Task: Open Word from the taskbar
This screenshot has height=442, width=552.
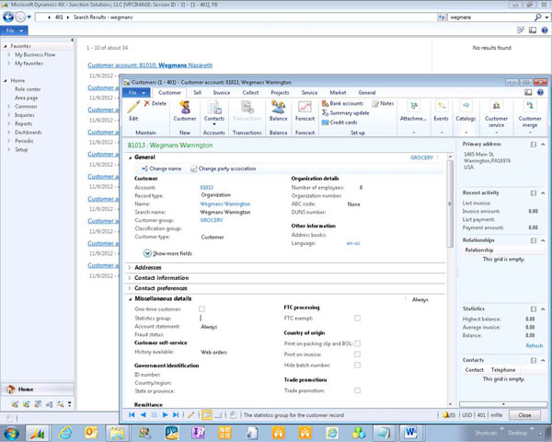Action: (x=410, y=433)
